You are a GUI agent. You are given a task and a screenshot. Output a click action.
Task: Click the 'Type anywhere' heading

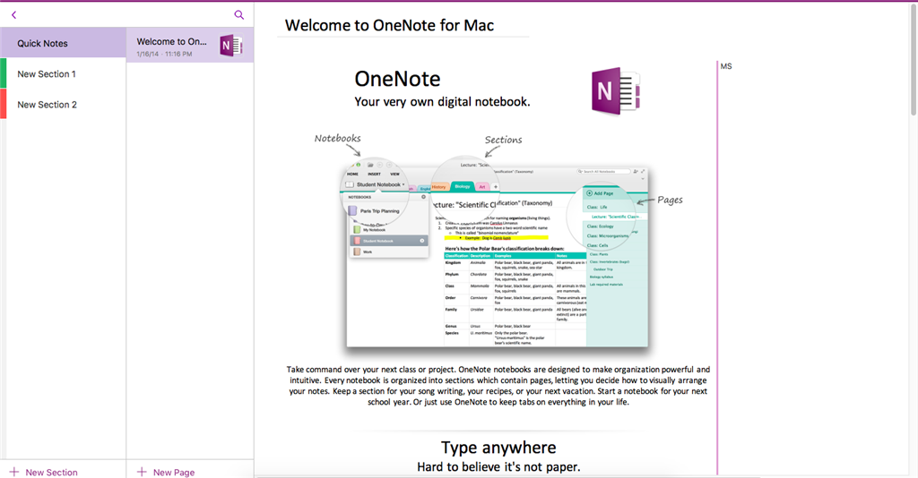click(498, 448)
